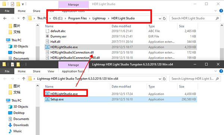The image size is (224, 135).
Task: Open Documents in upper window sidebar
Action: point(19,59)
